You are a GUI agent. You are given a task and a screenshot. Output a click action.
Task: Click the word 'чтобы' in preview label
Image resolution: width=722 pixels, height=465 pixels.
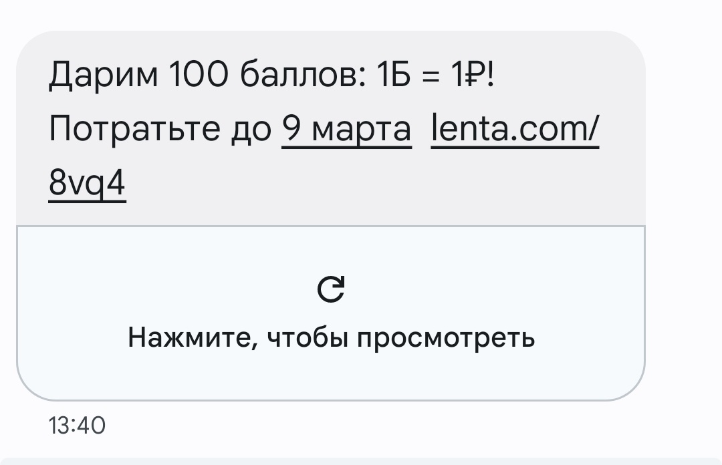click(x=307, y=338)
